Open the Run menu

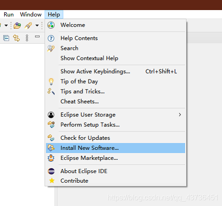coord(9,15)
